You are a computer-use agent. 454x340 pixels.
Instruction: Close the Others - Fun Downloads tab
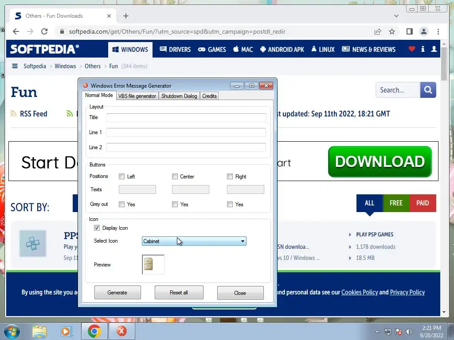pos(109,16)
